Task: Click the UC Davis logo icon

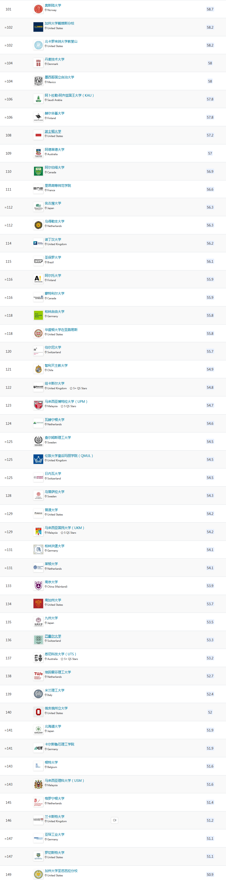Action: point(38,27)
